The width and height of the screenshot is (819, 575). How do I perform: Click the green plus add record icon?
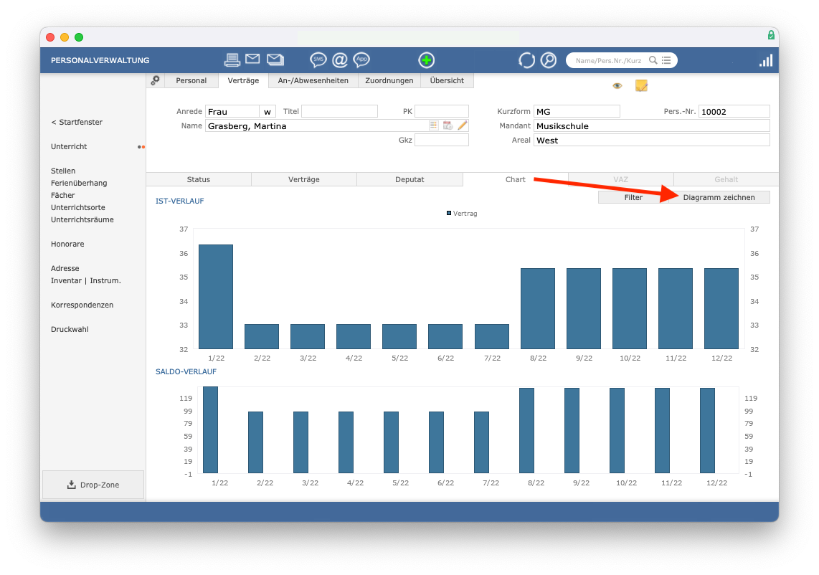click(x=426, y=60)
